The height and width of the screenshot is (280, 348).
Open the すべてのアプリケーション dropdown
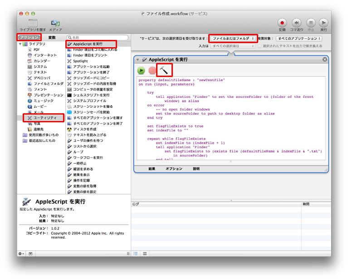click(x=299, y=39)
